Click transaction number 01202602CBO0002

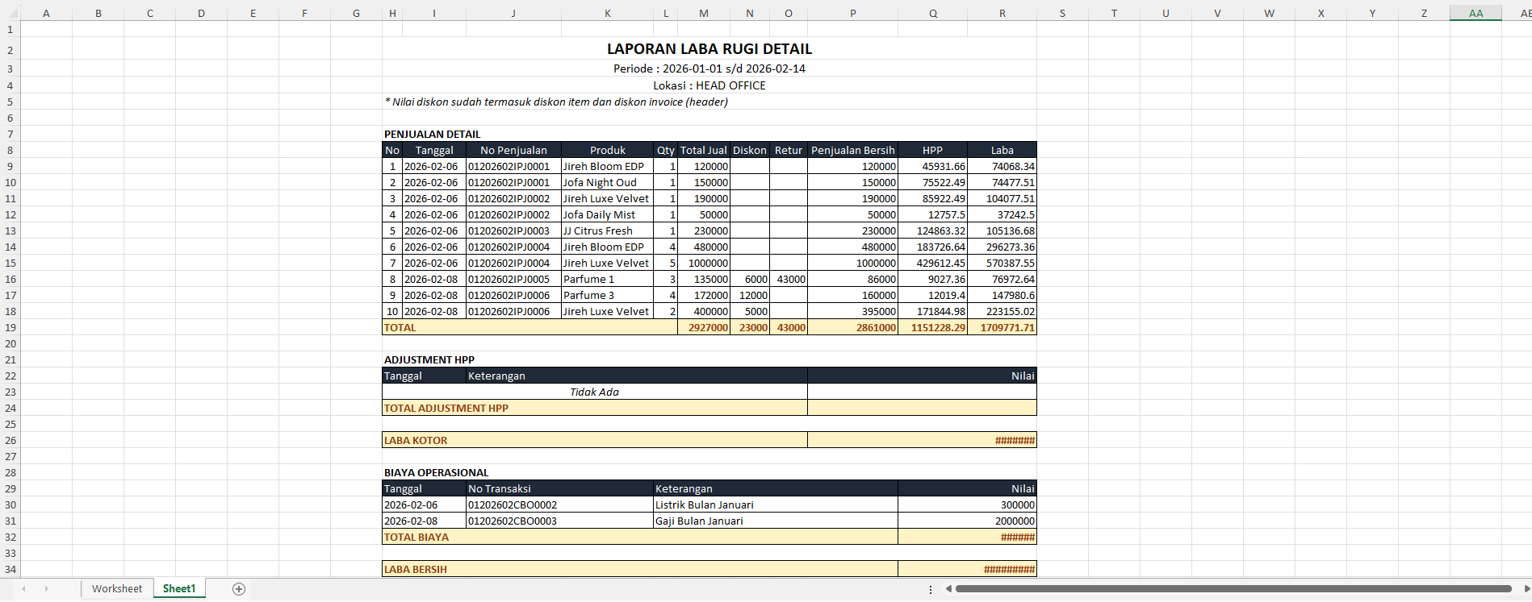(x=560, y=504)
